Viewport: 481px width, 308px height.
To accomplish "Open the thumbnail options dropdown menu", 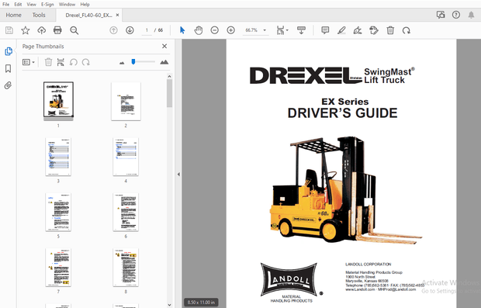I will [x=29, y=62].
